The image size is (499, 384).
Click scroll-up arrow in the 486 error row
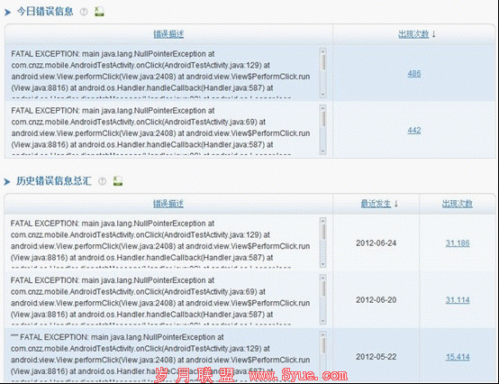pos(323,51)
